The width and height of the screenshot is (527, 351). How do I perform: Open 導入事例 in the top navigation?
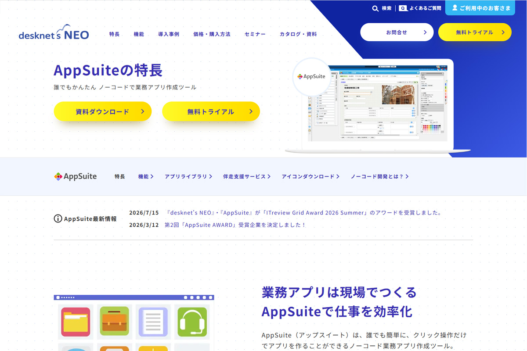169,34
